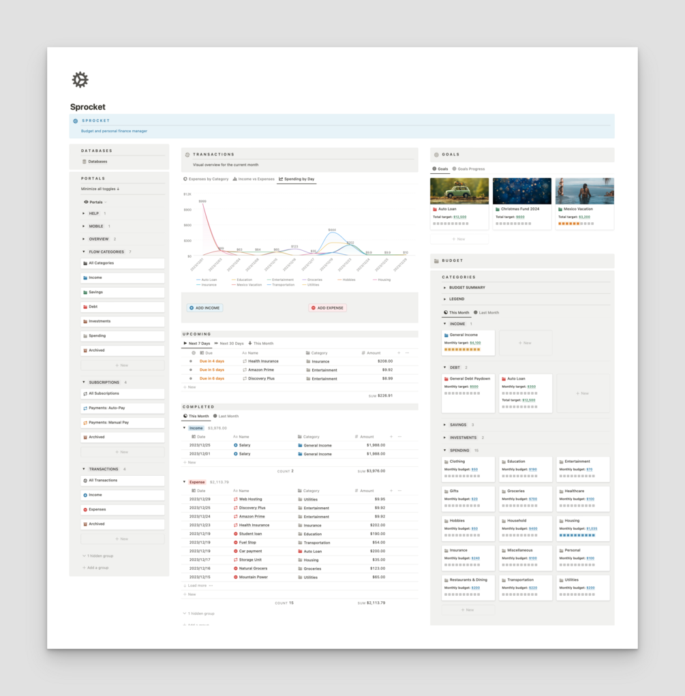Select This Month tab in Upcoming
685x696 pixels.
click(x=260, y=344)
